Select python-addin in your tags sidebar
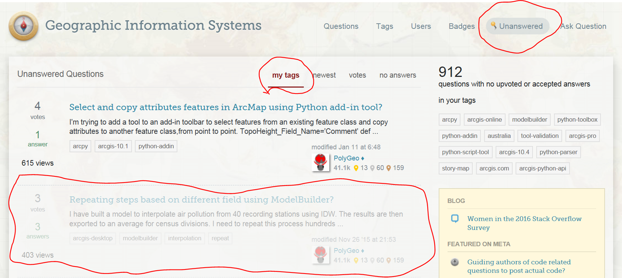 (460, 136)
